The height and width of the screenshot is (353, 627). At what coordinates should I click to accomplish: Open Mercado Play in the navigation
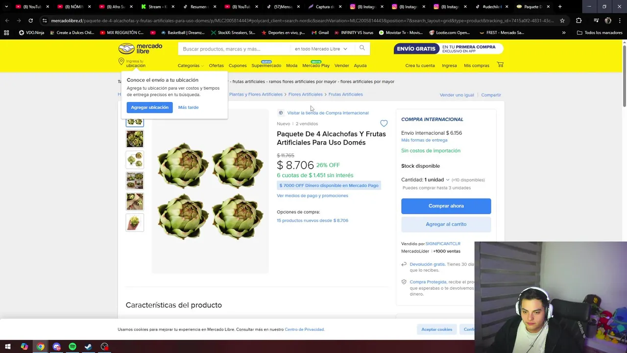316,66
